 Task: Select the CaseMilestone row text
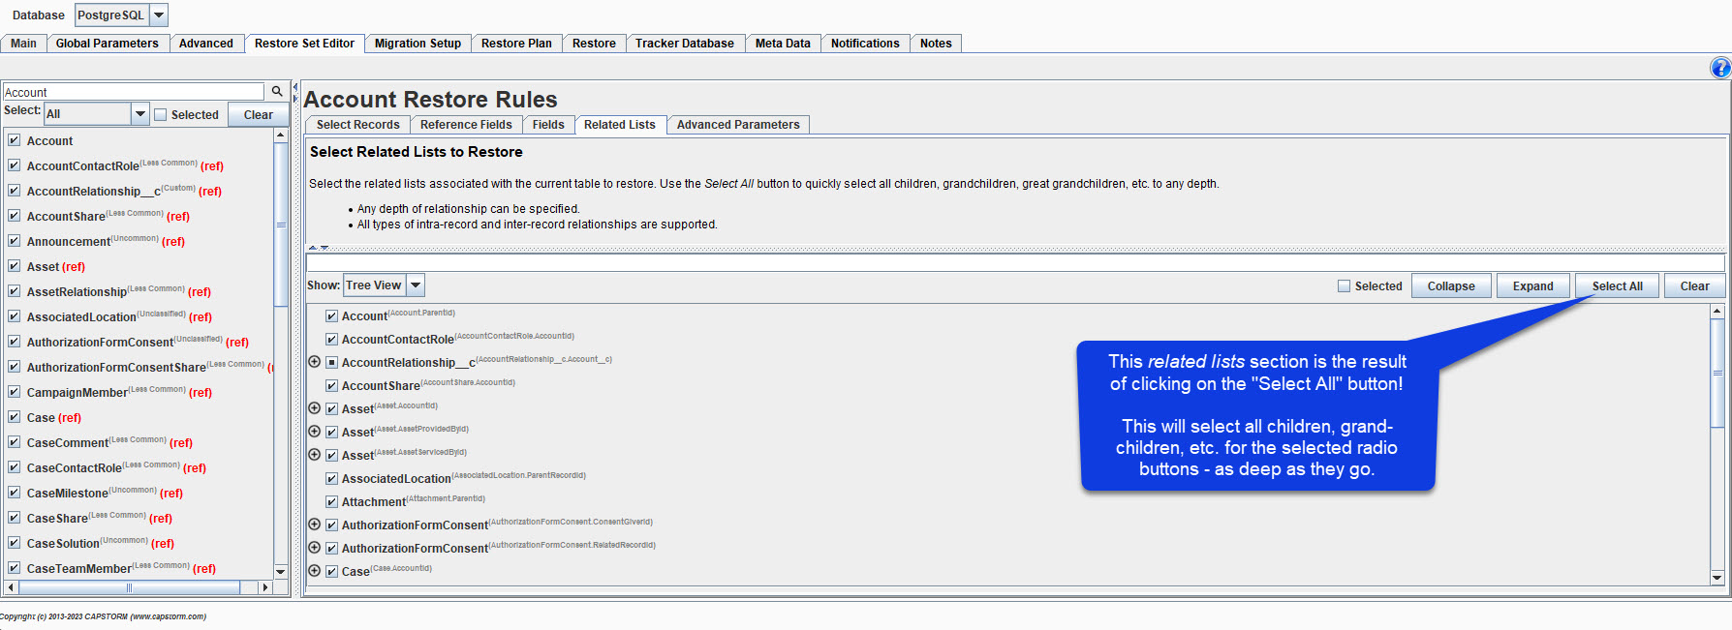pos(67,493)
